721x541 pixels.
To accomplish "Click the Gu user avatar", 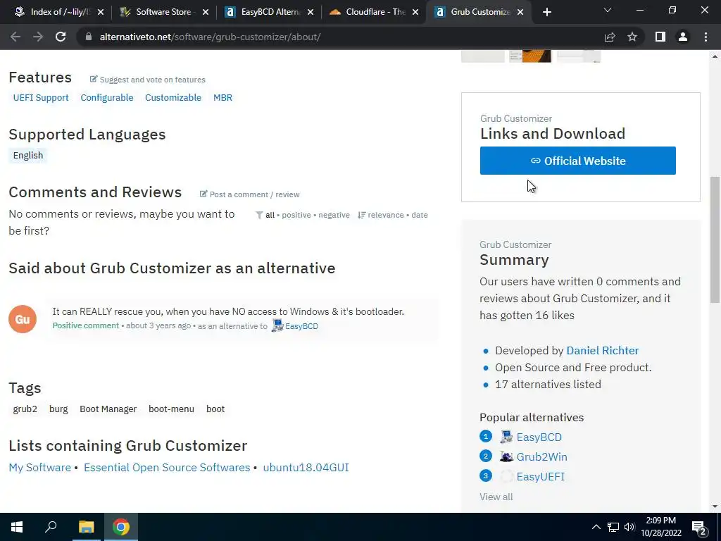I will 23,319.
